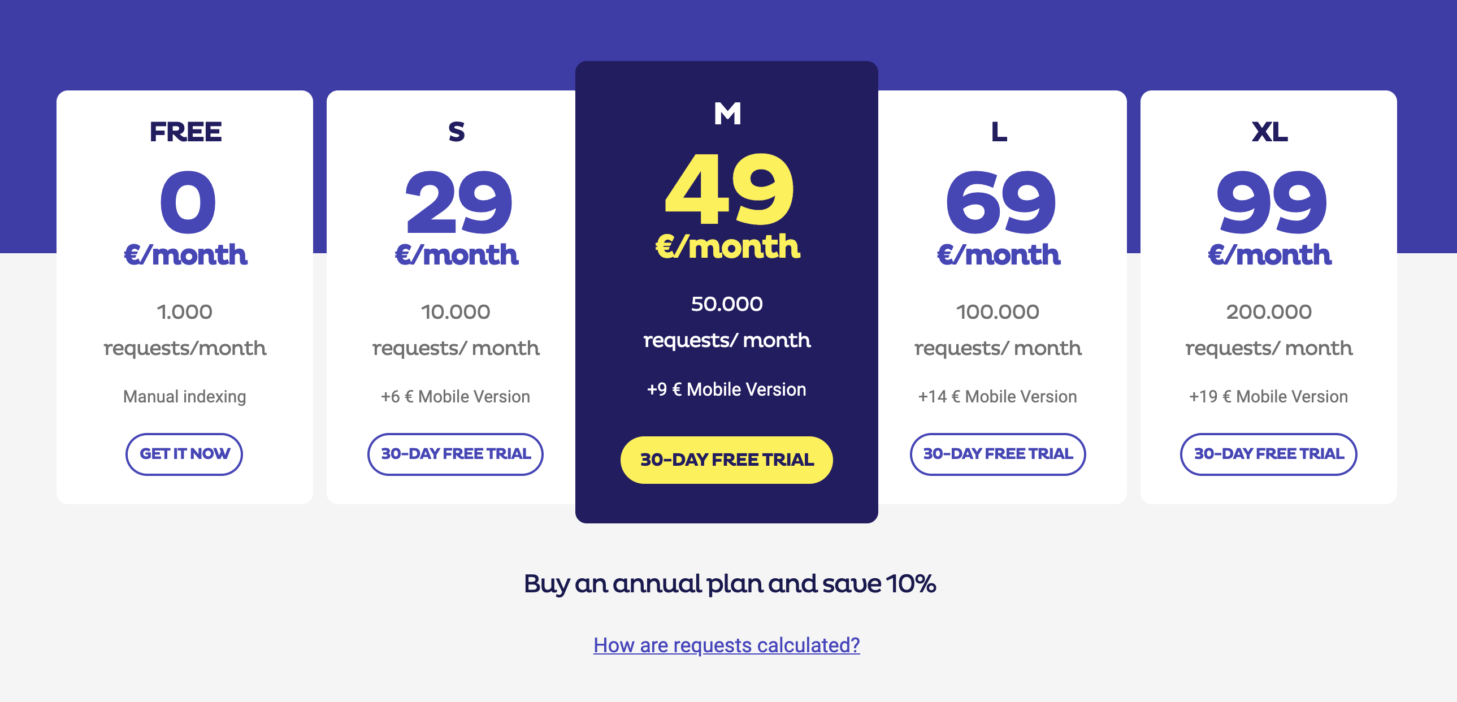1457x702 pixels.
Task: Click the 29 price on the S card
Action: pos(458,202)
